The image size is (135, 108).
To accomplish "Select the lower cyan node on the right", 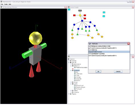I will [104, 16].
